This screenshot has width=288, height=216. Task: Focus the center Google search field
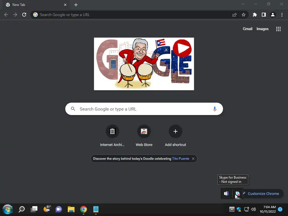144,109
